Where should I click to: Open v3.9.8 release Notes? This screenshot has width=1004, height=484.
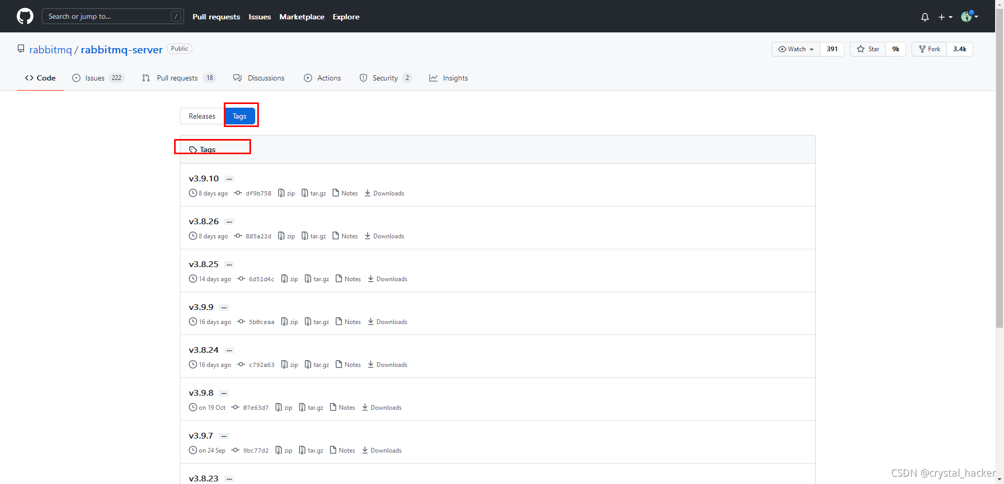coord(343,408)
